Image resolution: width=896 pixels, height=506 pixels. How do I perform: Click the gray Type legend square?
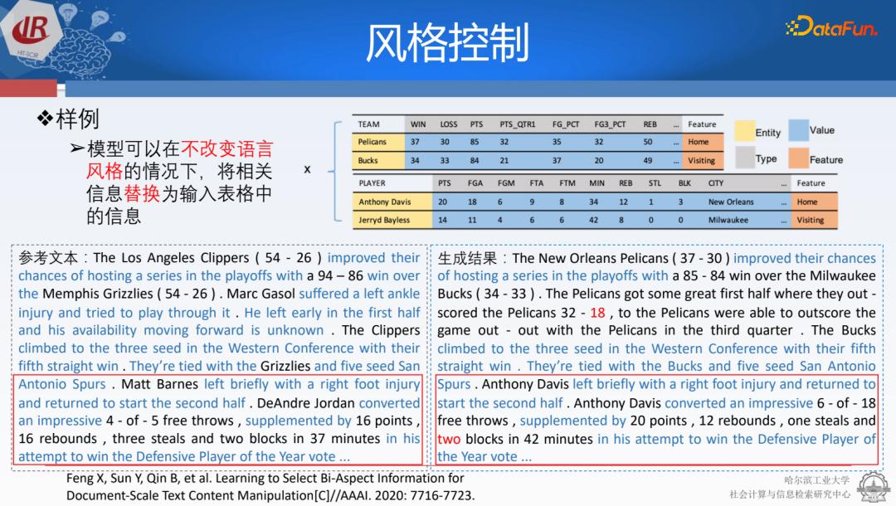[745, 156]
